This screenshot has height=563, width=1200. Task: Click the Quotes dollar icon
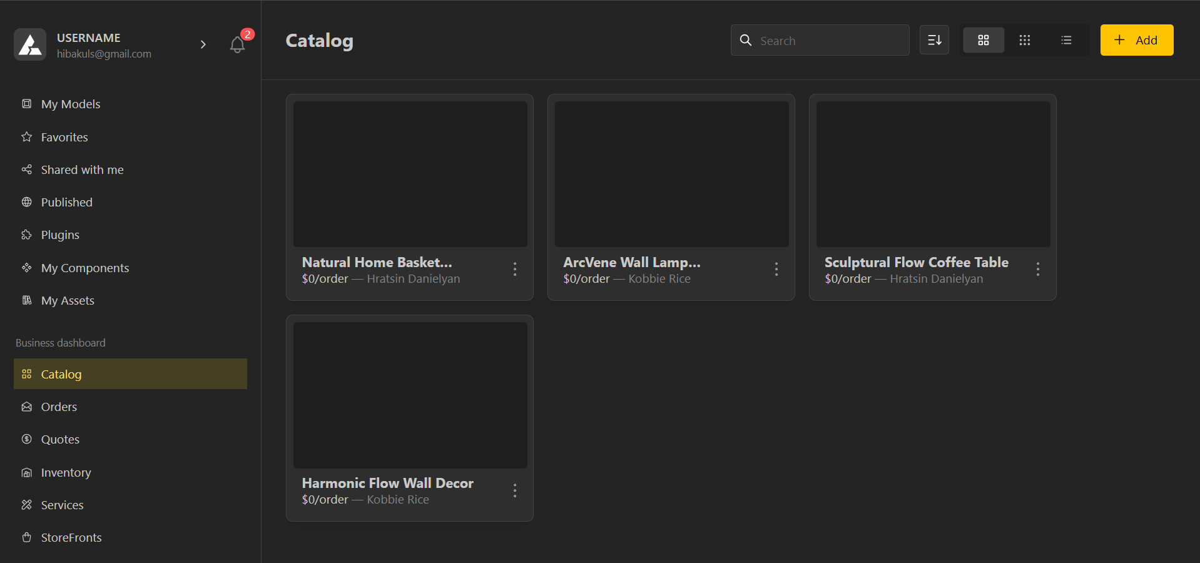click(26, 439)
